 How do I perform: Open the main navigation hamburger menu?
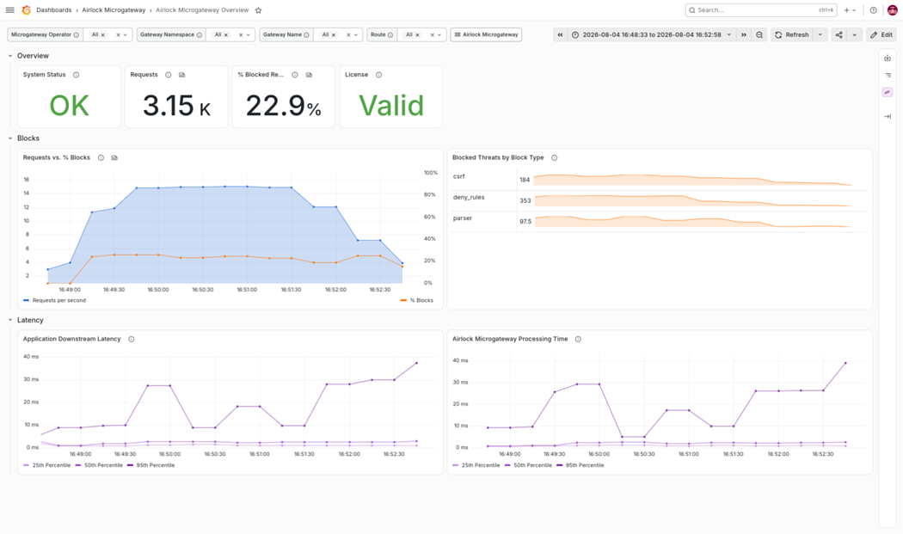click(x=9, y=9)
